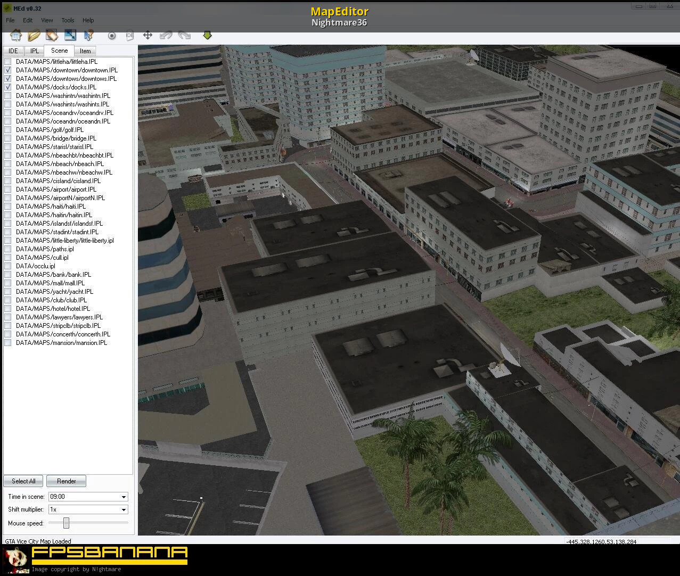The height and width of the screenshot is (576, 680).
Task: Tick the stadint.IPL checkbox
Action: (8, 232)
